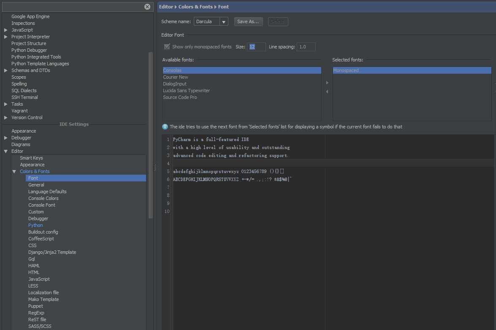
Task: Open Buildout config color settings
Action: (x=43, y=232)
